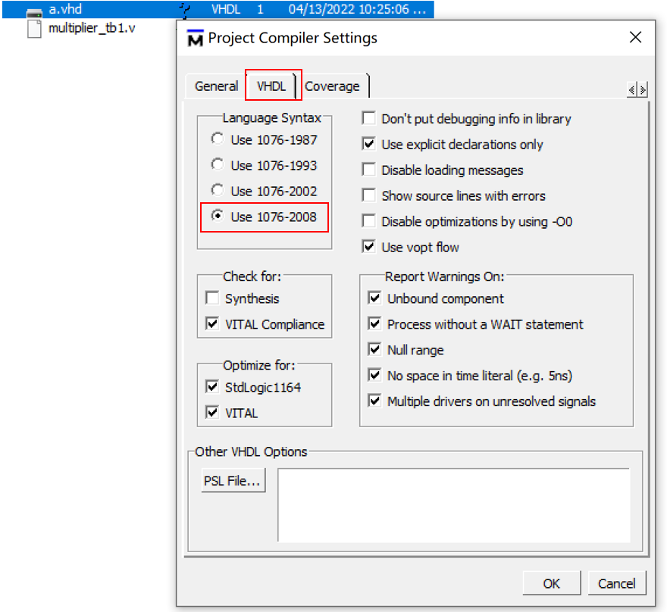The image size is (667, 612).
Task: Enable Don't put debugging info in library
Action: point(368,118)
